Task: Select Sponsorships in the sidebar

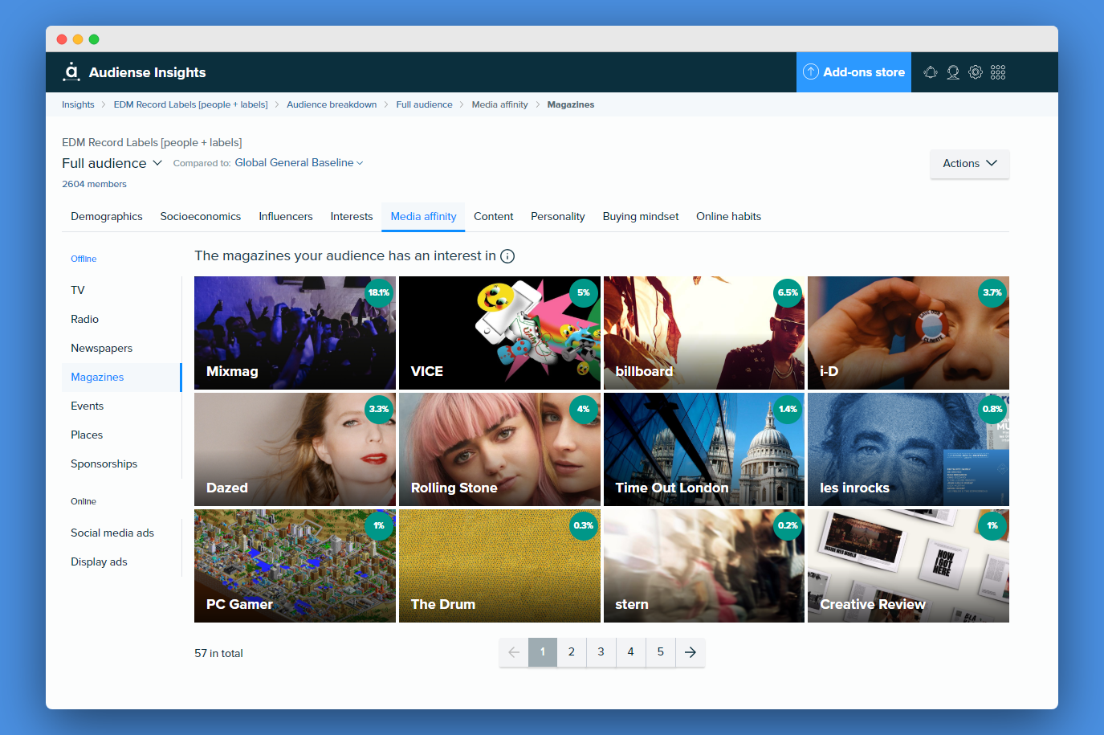Action: 121,463
